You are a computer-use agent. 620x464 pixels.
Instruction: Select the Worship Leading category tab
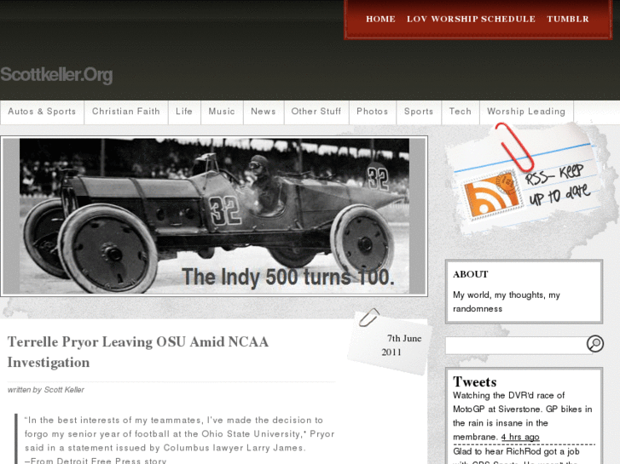click(526, 112)
